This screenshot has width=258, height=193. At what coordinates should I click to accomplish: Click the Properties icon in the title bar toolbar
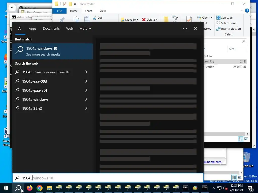pyautogui.click(x=65, y=4)
